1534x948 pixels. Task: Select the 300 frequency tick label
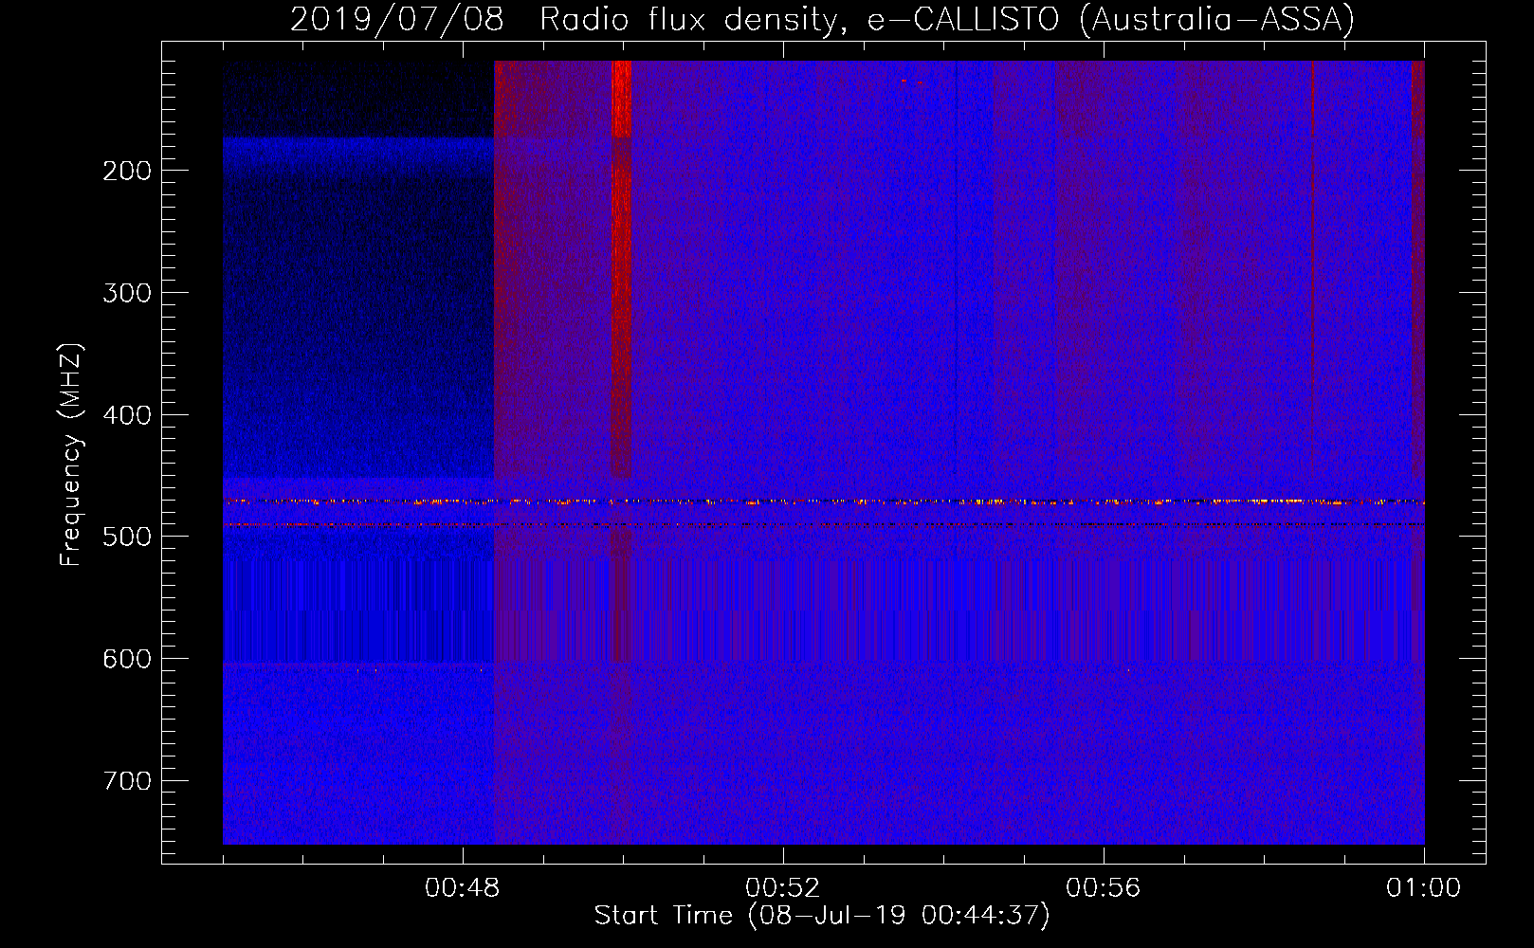click(x=127, y=293)
